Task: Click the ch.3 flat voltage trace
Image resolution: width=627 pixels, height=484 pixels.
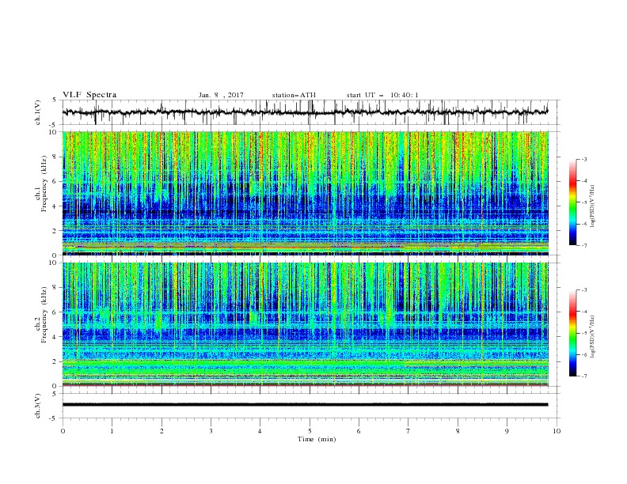Action: click(x=305, y=405)
